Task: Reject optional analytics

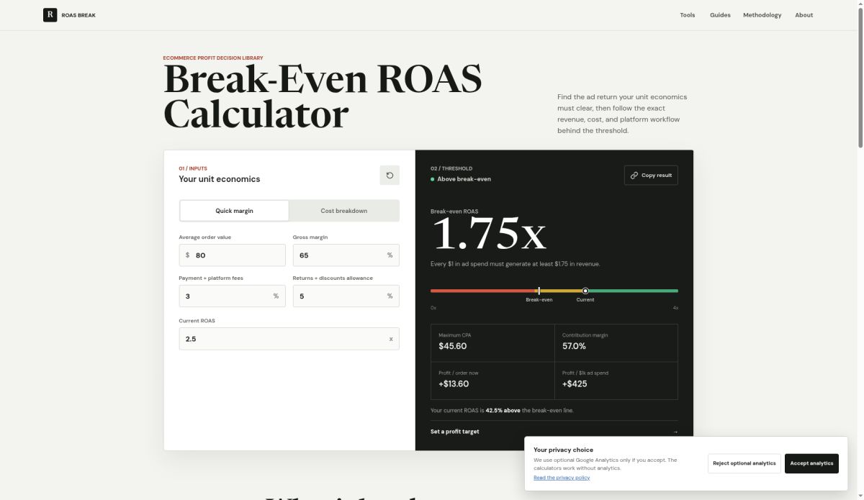Action: click(x=744, y=463)
